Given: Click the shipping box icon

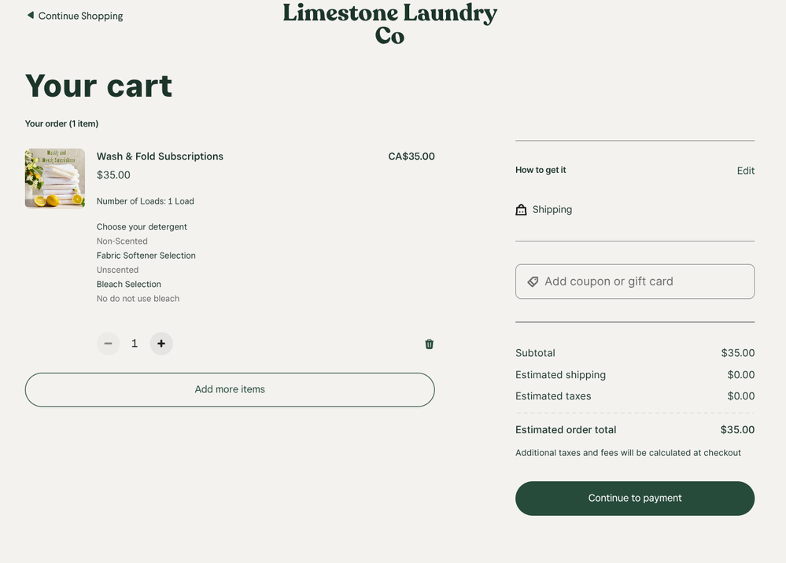Looking at the screenshot, I should tap(521, 210).
